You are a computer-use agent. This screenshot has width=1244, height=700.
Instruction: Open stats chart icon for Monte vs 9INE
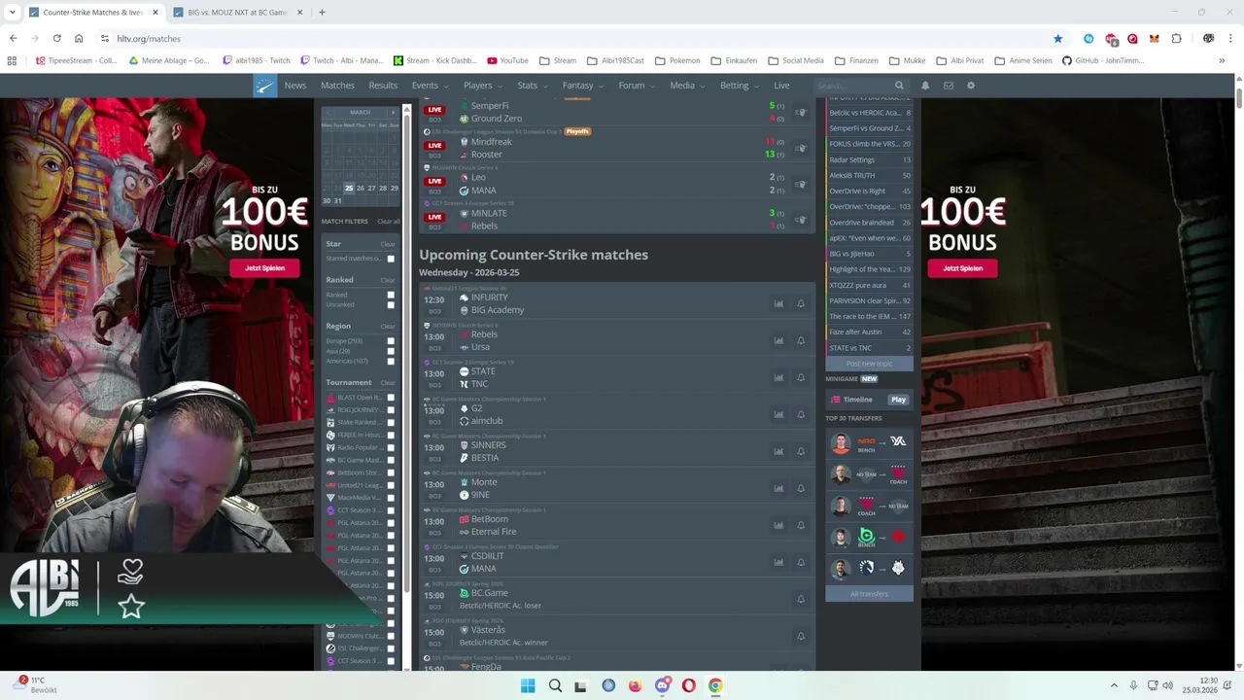pyautogui.click(x=778, y=488)
